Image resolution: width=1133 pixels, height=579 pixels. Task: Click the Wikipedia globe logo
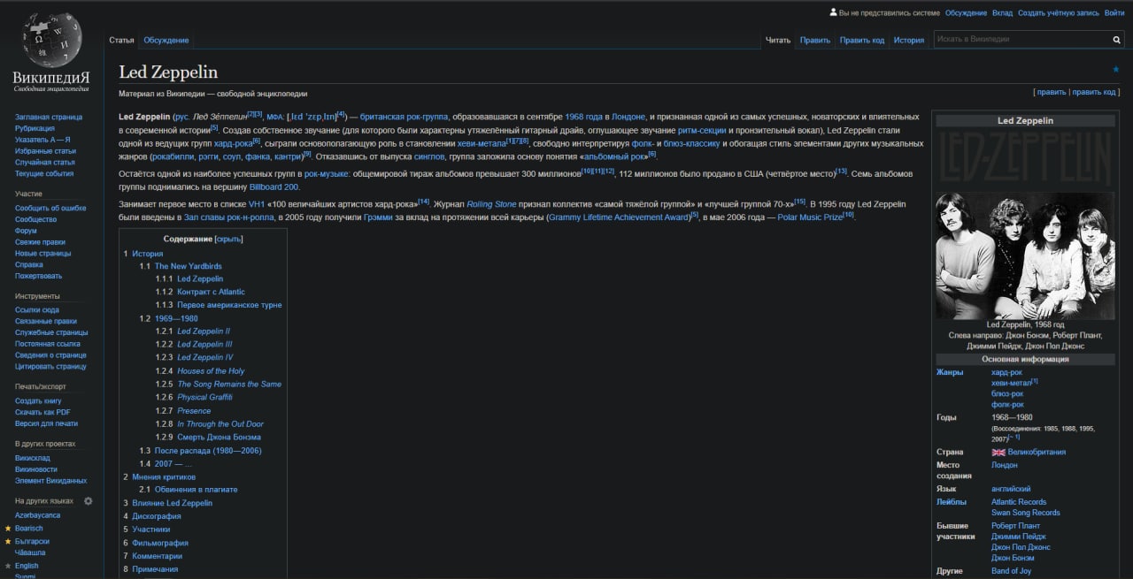click(50, 41)
